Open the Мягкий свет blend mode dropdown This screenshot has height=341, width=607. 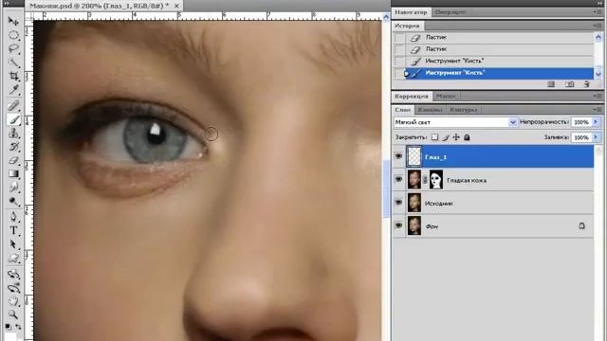pos(513,122)
